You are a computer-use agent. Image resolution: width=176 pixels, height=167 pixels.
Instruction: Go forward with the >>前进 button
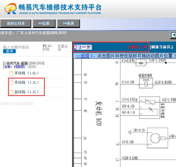pos(68,23)
